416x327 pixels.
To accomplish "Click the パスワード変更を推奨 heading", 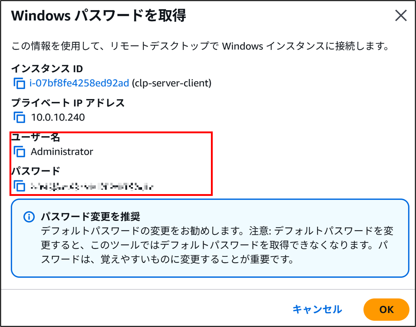I will (x=90, y=217).
